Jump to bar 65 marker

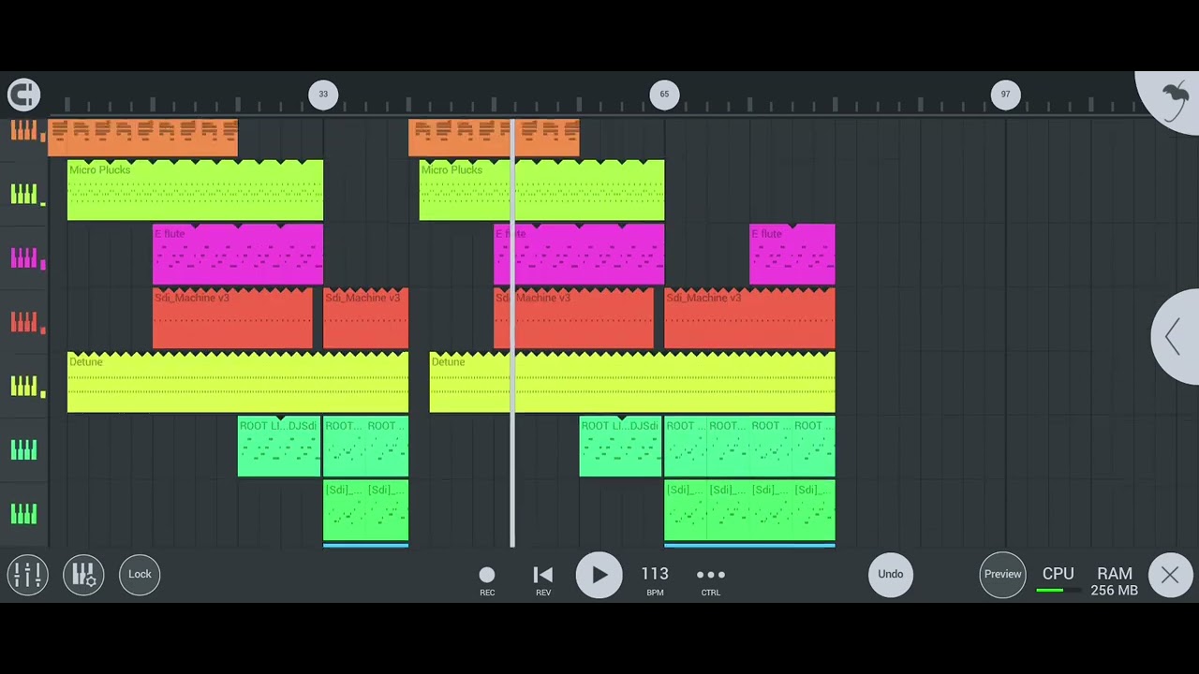pyautogui.click(x=664, y=94)
